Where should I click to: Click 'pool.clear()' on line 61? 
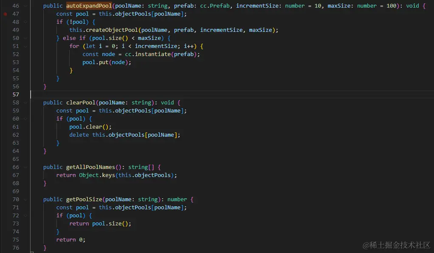click(x=89, y=127)
